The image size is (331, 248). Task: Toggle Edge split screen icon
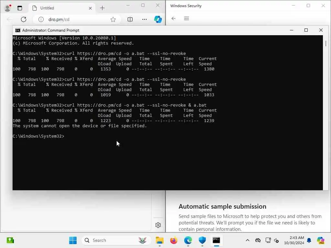[x=130, y=19]
